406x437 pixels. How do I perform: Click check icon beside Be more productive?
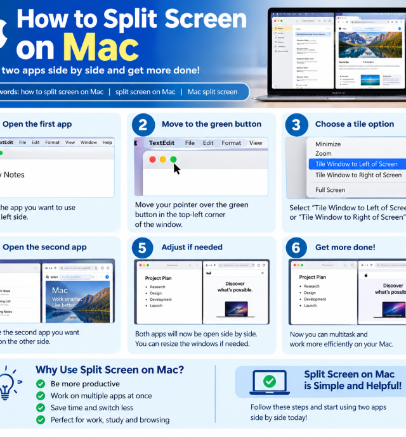click(x=41, y=384)
